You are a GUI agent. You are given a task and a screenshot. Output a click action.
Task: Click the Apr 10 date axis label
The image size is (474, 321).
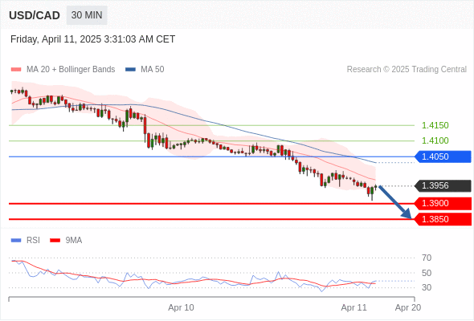pos(181,307)
